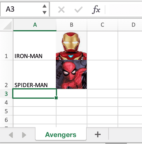Click the Name Box showing A3

[25, 9]
